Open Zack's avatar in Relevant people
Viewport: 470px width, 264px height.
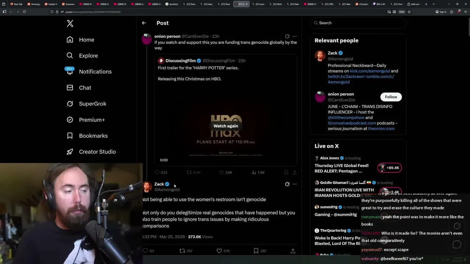(x=320, y=56)
